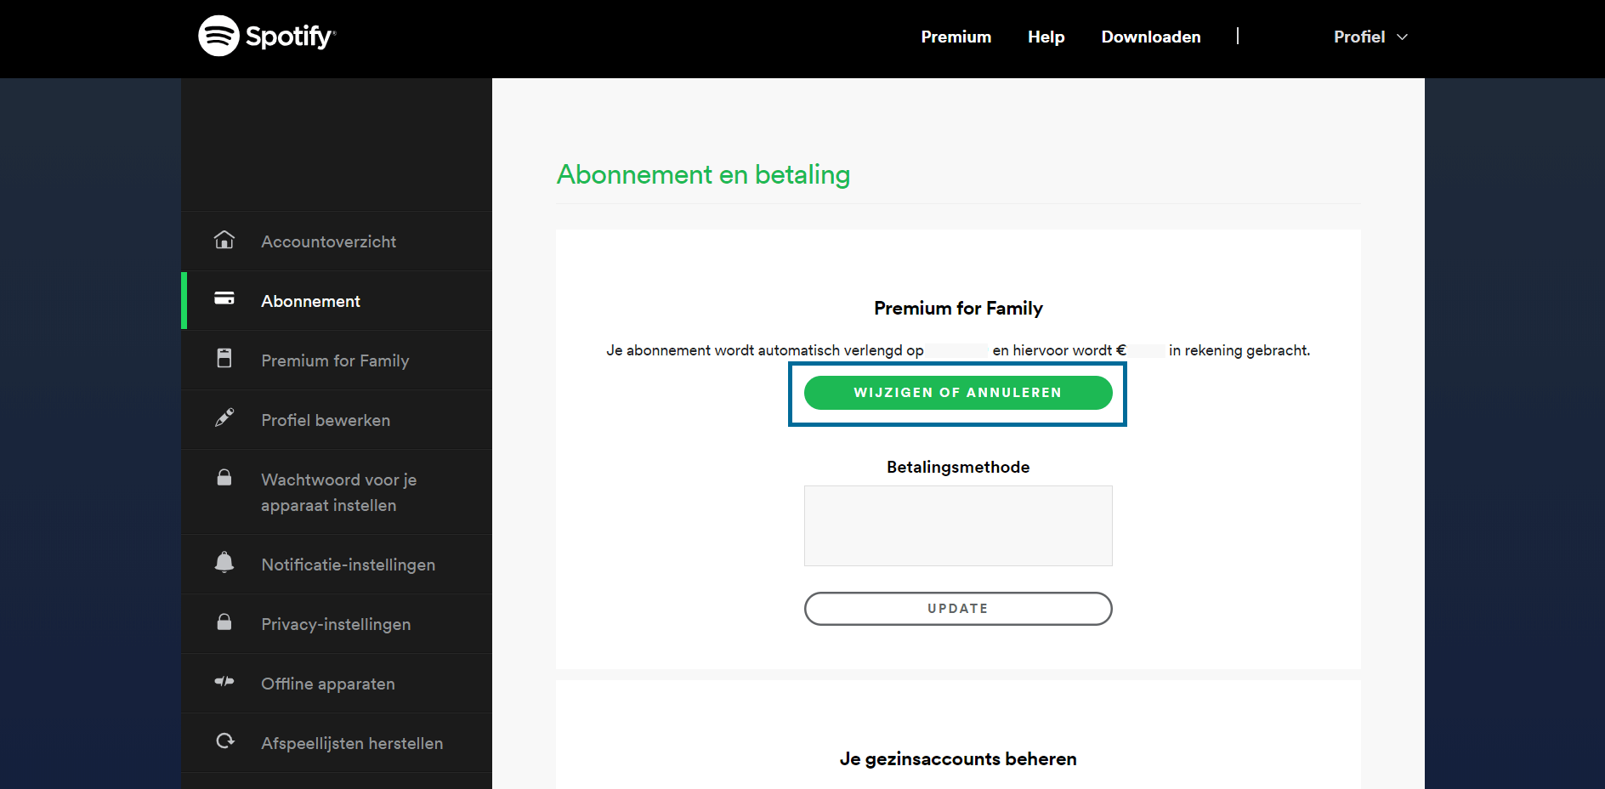The width and height of the screenshot is (1605, 789).
Task: Go to Accountoverzicht in sidebar
Action: [x=337, y=241]
